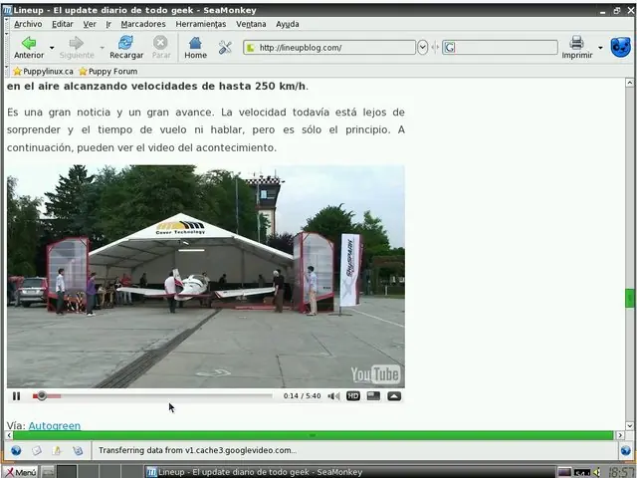Viewport: 637px width, 478px height.
Task: Open the Herramientas menu
Action: click(x=201, y=24)
